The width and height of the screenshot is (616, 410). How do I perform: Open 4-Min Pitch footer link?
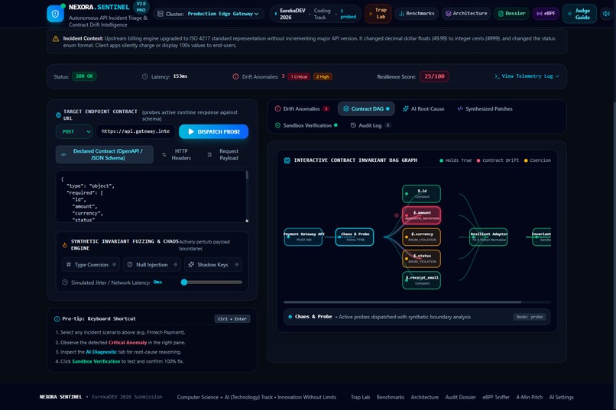(529, 397)
